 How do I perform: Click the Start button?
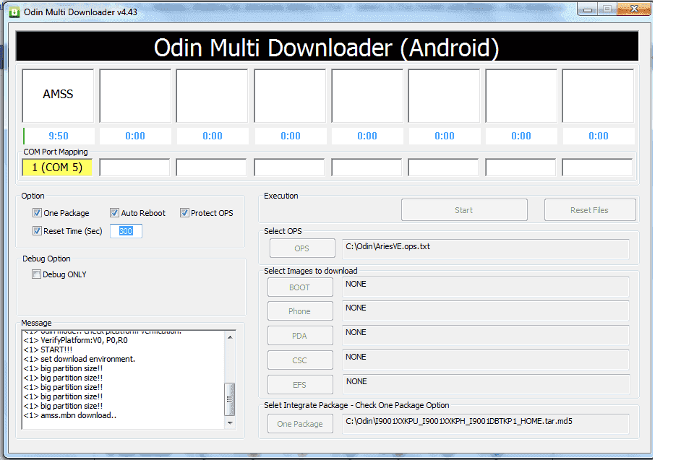pos(464,210)
